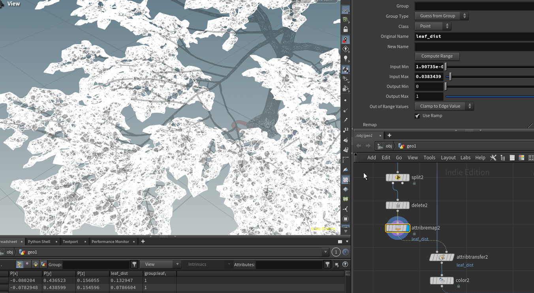Click the spreadsheet help question mark icon

[x=345, y=265]
